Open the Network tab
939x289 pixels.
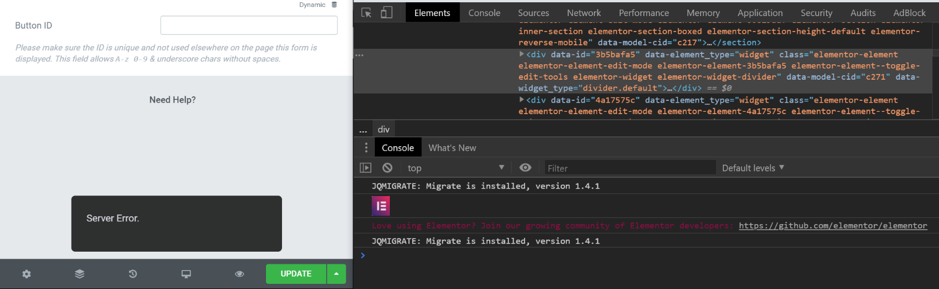click(584, 13)
